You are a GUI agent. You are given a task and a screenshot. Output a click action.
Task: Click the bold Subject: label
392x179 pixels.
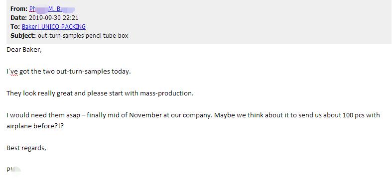23,36
